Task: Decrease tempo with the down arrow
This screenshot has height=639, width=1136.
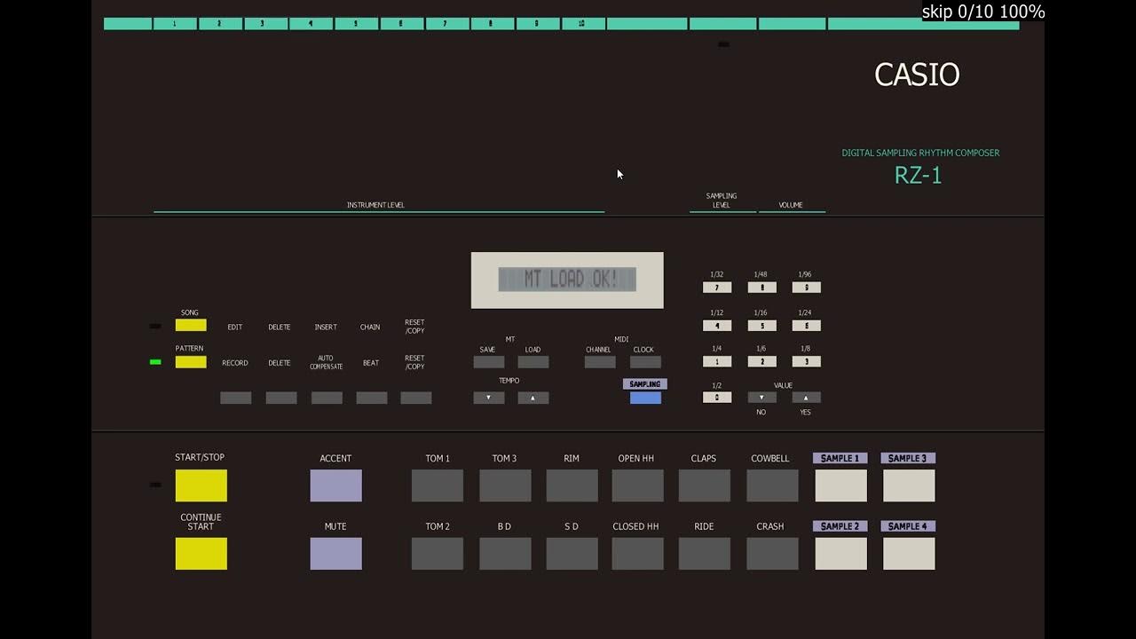Action: click(x=489, y=398)
